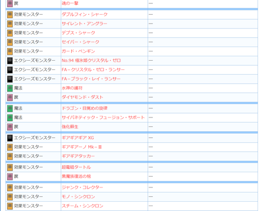263x211 pixels.
Task: Select エクシーズモンスター label in No.94 row
Action: [35, 60]
